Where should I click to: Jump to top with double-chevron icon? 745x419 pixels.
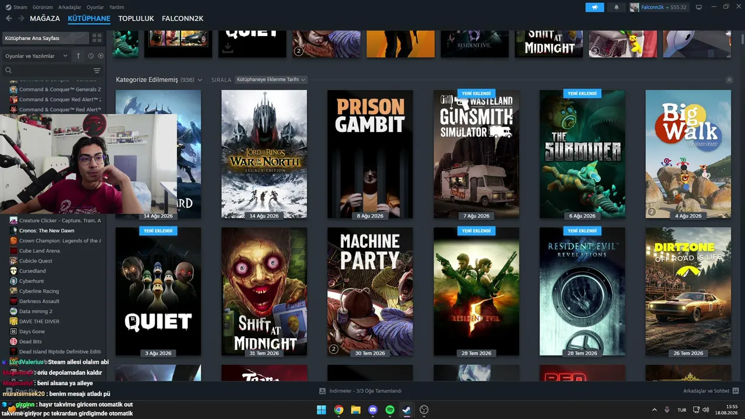pyautogui.click(x=729, y=80)
